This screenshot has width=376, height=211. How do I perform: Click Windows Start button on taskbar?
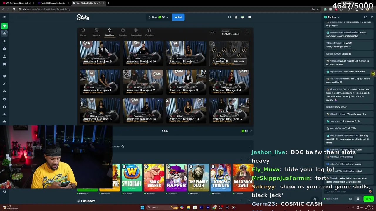pyautogui.click(x=142, y=207)
